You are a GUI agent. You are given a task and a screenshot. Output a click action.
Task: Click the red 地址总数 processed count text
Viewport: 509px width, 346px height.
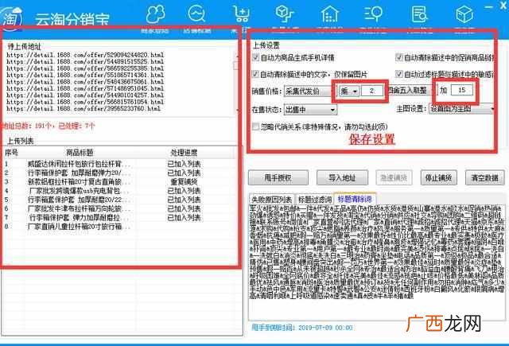coord(48,126)
